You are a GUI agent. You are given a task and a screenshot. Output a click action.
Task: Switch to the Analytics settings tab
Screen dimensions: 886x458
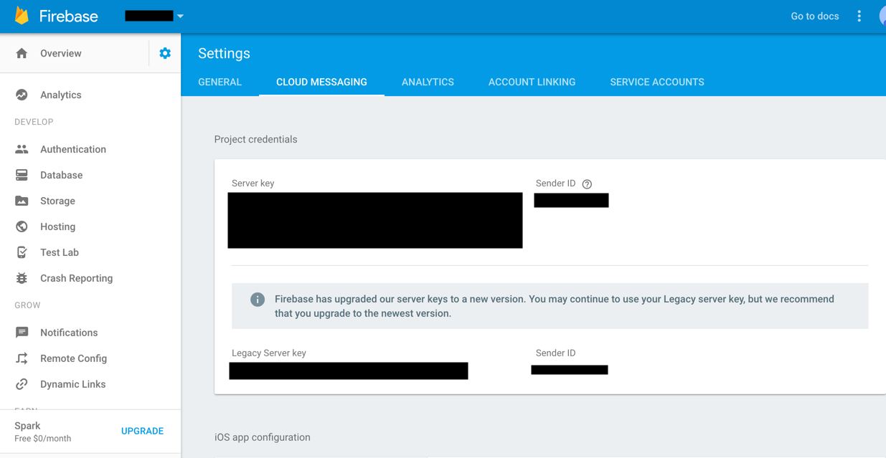click(428, 82)
